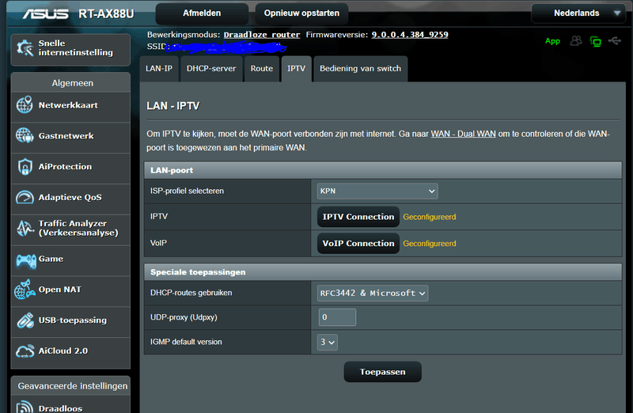Open the WAN - Dual WAN link
The width and height of the screenshot is (633, 413).
pos(463,134)
